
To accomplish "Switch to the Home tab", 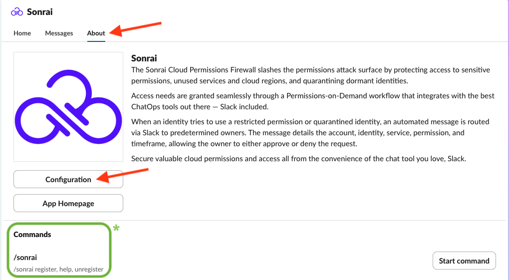I will 22,33.
